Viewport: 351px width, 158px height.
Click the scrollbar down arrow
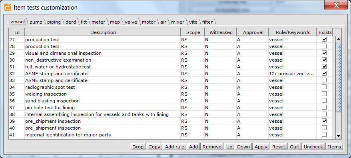pyautogui.click(x=339, y=136)
